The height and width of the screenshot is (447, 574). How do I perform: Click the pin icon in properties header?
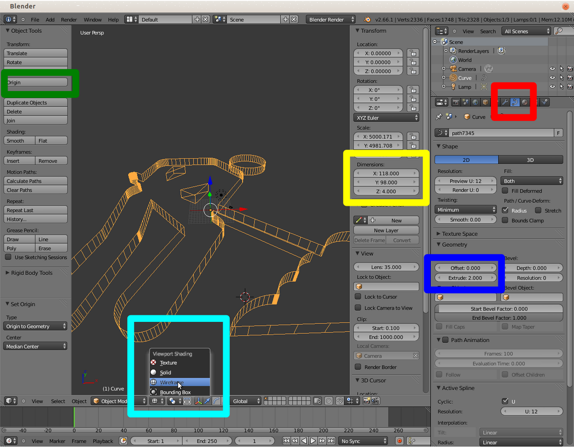[438, 117]
